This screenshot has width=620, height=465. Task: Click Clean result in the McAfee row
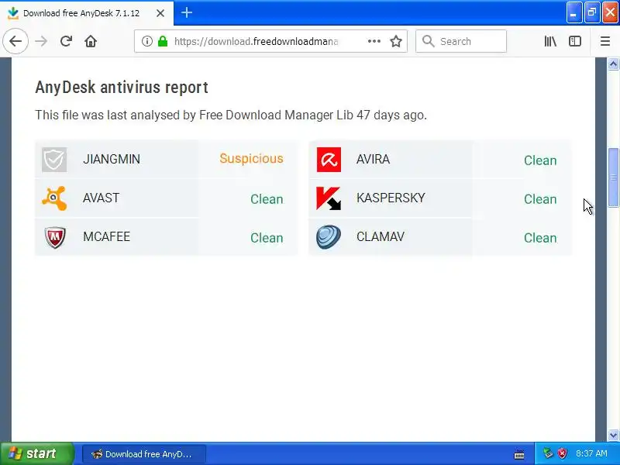point(267,238)
